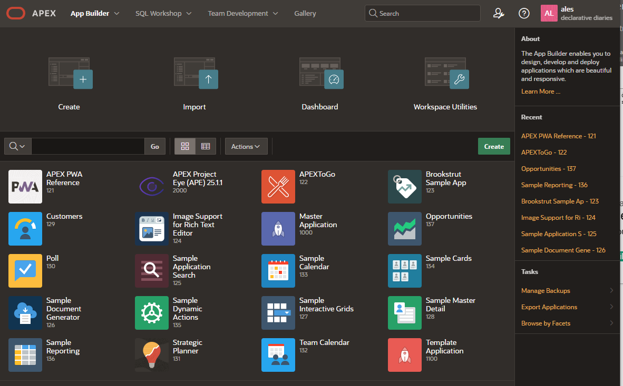The image size is (623, 386).
Task: Click the Go search button
Action: click(155, 146)
